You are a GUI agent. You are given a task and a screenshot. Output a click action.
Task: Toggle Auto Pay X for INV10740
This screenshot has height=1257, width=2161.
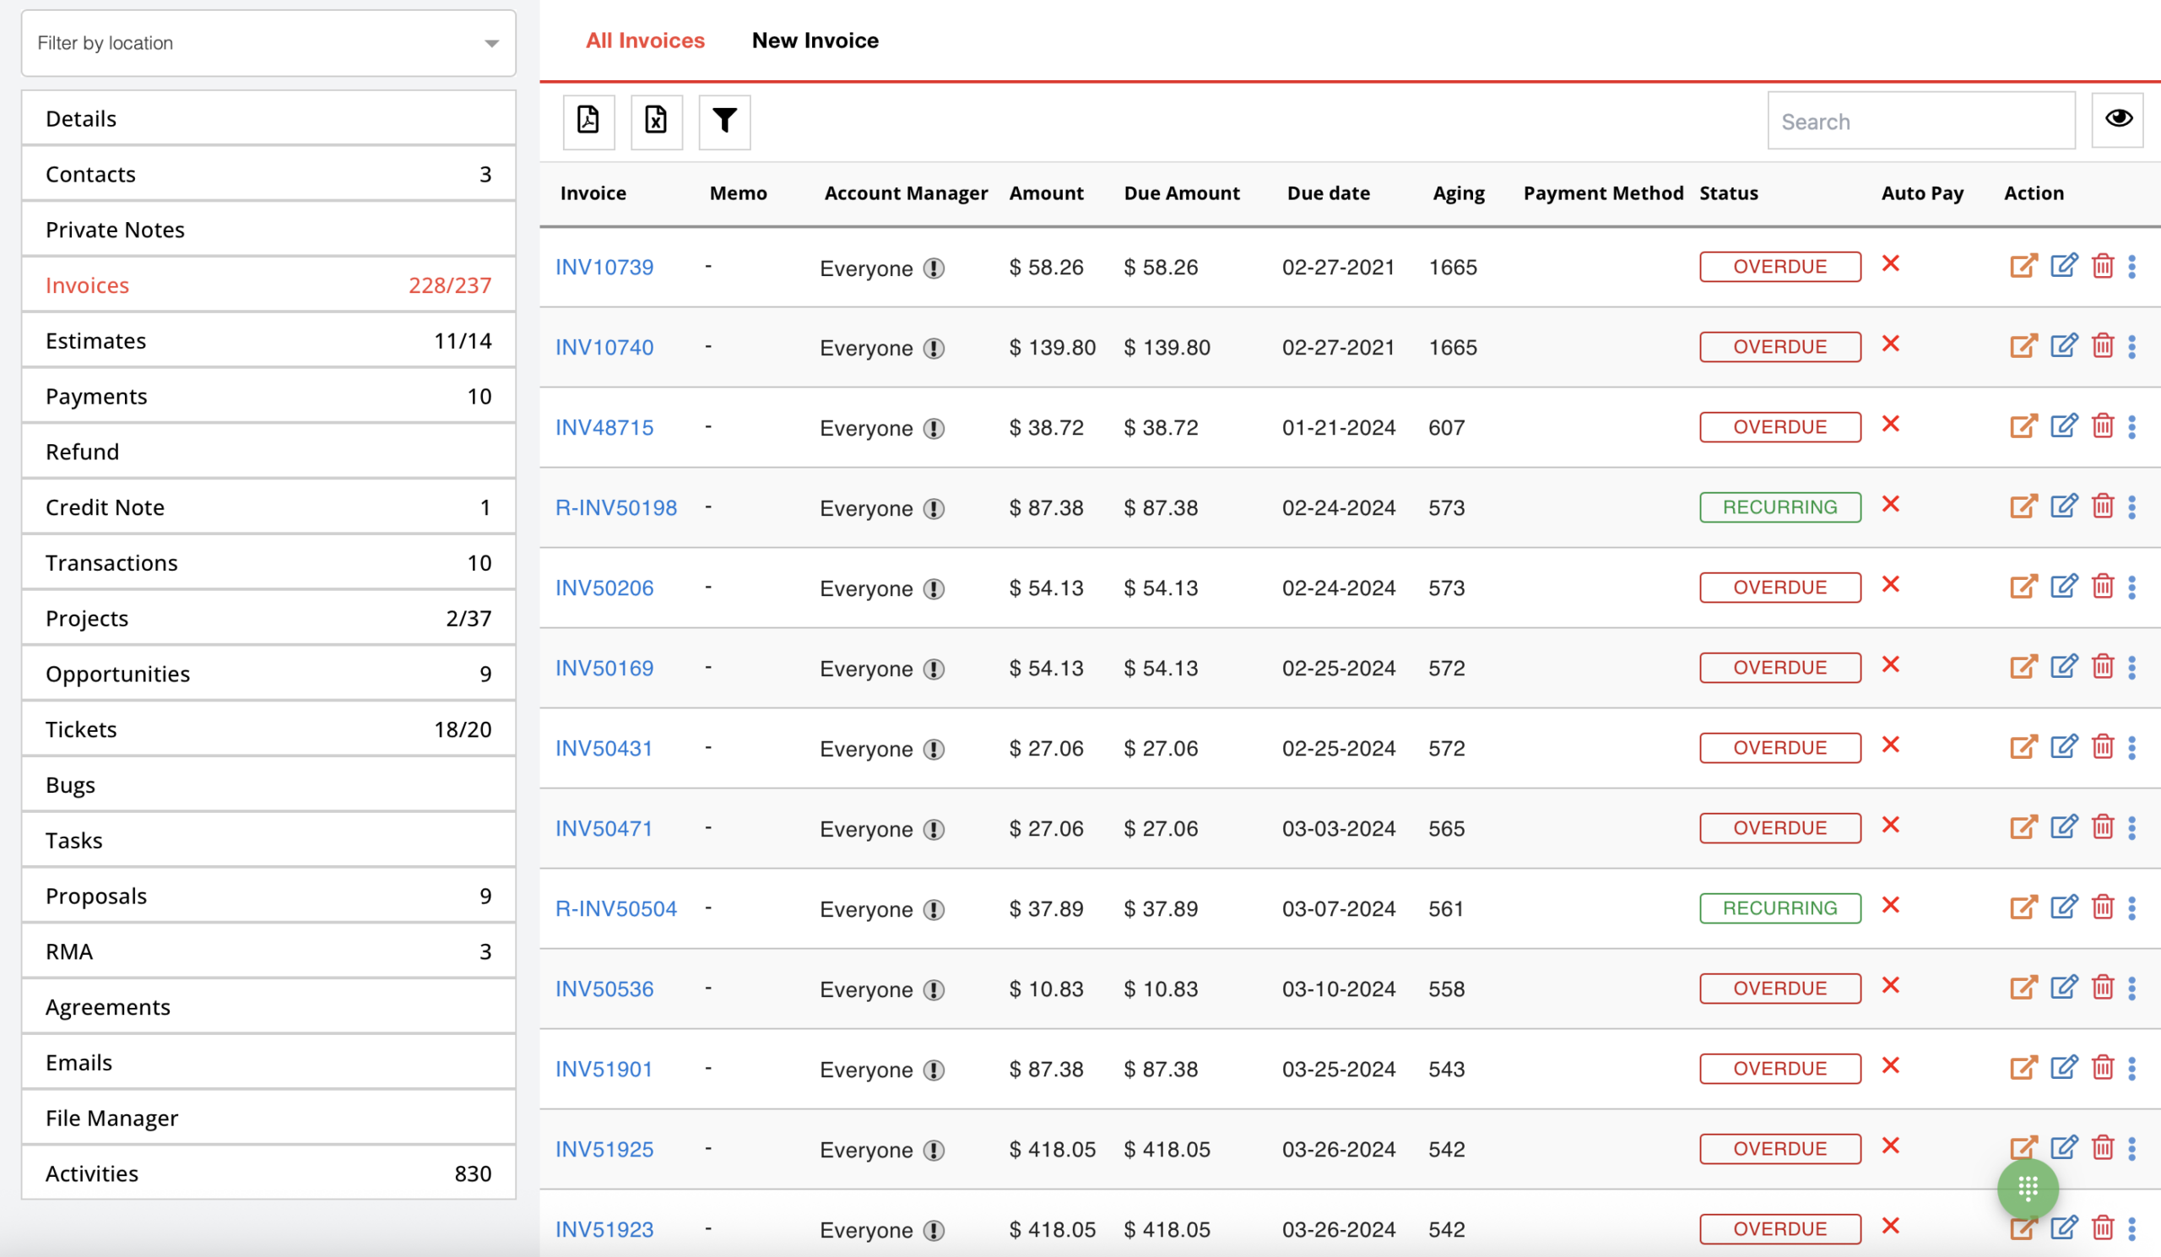click(1890, 344)
